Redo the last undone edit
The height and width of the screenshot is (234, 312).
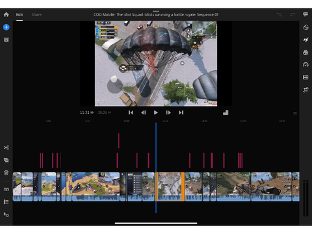coord(292,14)
